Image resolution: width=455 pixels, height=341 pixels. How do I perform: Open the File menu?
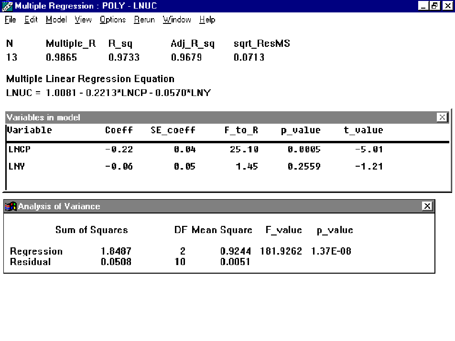click(x=11, y=20)
